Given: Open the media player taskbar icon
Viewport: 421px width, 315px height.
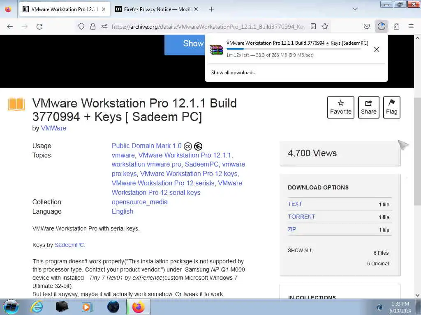Looking at the screenshot, I should click(x=87, y=307).
